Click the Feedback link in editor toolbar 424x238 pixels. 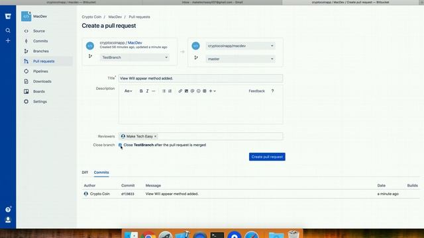coord(256,91)
